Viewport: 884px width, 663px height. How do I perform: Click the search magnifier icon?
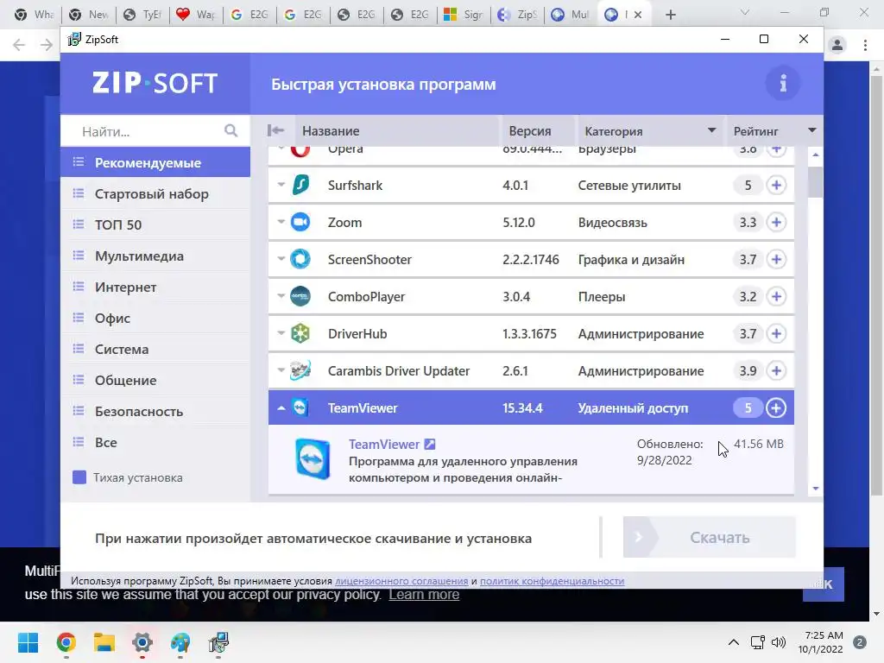(x=230, y=131)
